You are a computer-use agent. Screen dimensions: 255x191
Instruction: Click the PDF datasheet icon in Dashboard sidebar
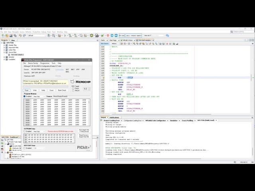click(x=2, y=149)
